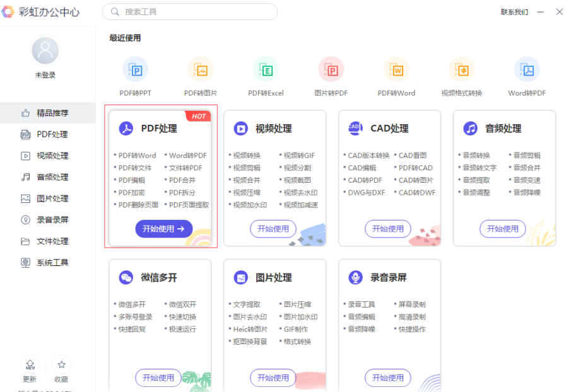566x392 pixels.
Task: Click 开始使用 button on PDF处理 card
Action: (164, 229)
